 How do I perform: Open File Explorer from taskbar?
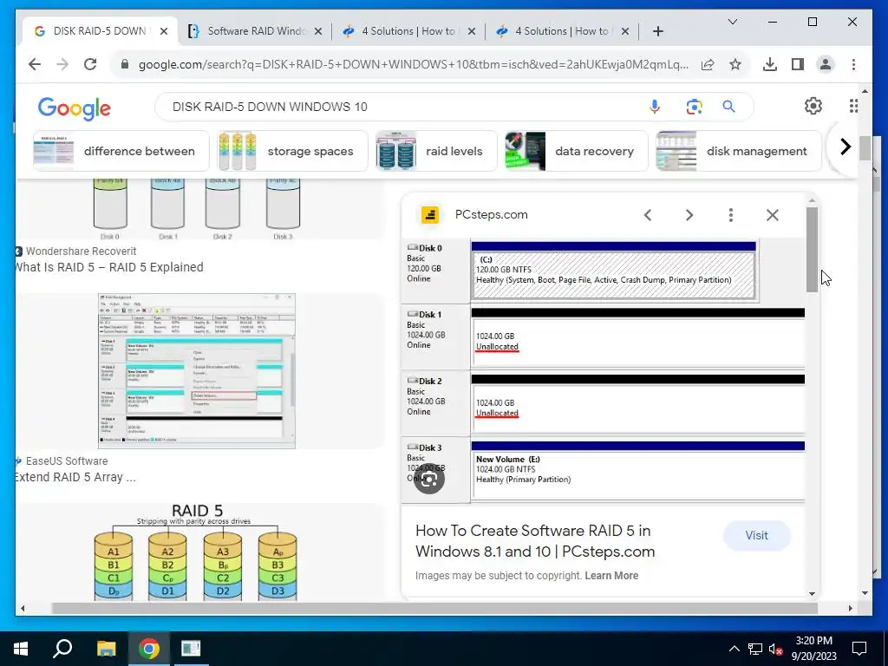click(106, 649)
